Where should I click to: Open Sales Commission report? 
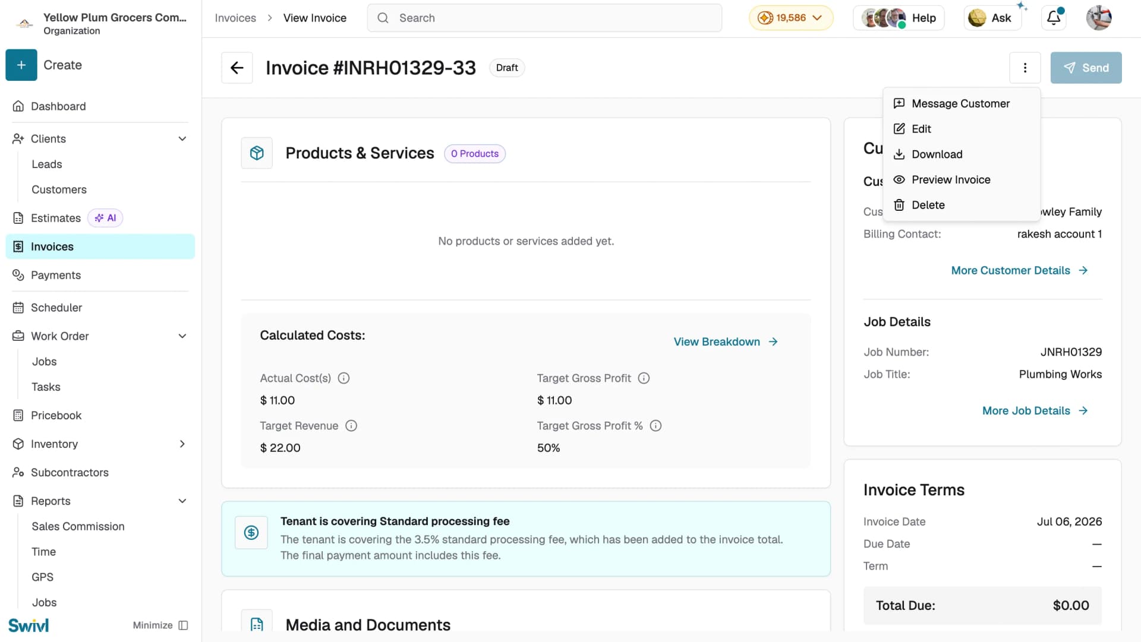(x=78, y=527)
